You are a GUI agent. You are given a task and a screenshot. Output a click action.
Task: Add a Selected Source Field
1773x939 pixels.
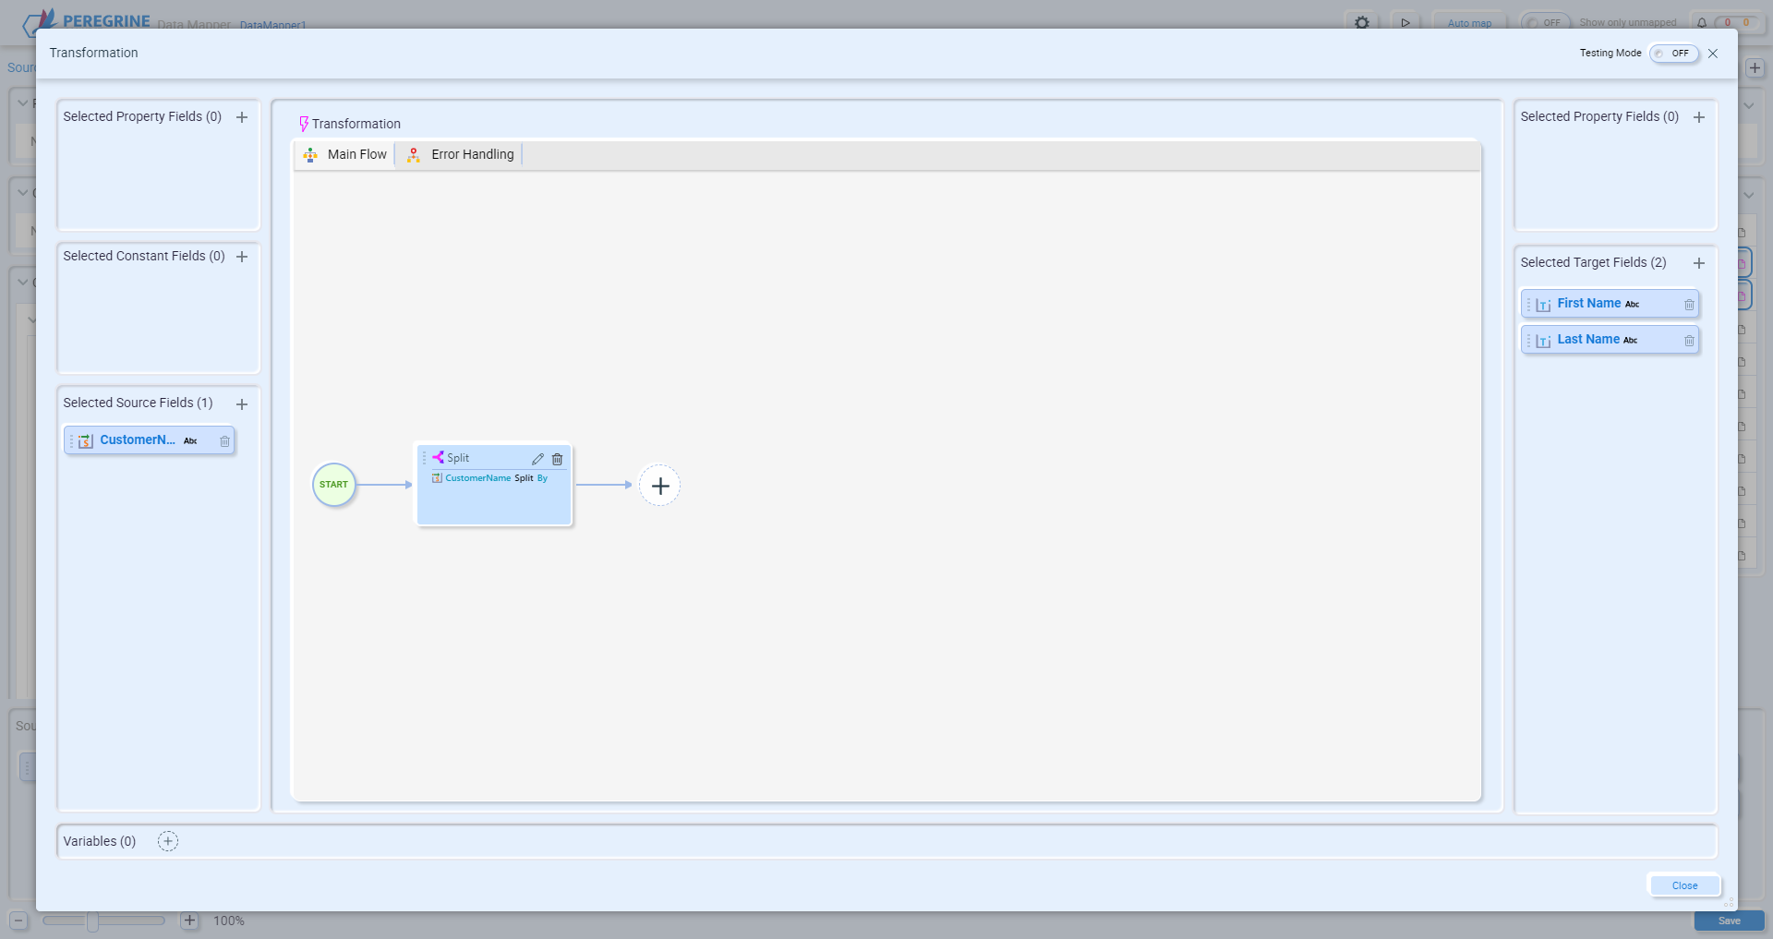click(x=242, y=404)
